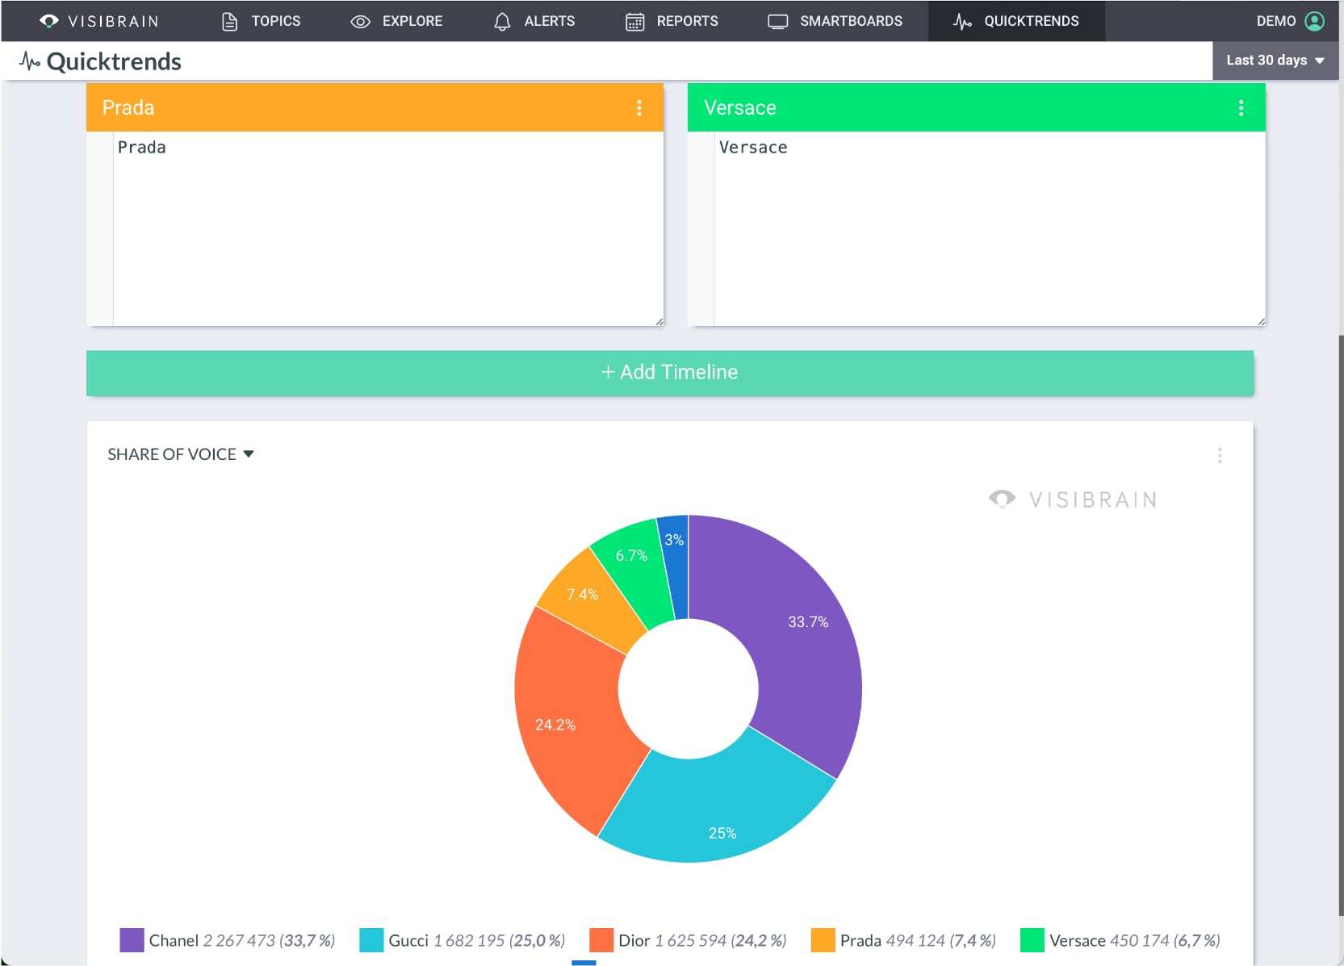This screenshot has width=1344, height=966.
Task: Toggle Gucci legend entry
Action: [x=462, y=940]
